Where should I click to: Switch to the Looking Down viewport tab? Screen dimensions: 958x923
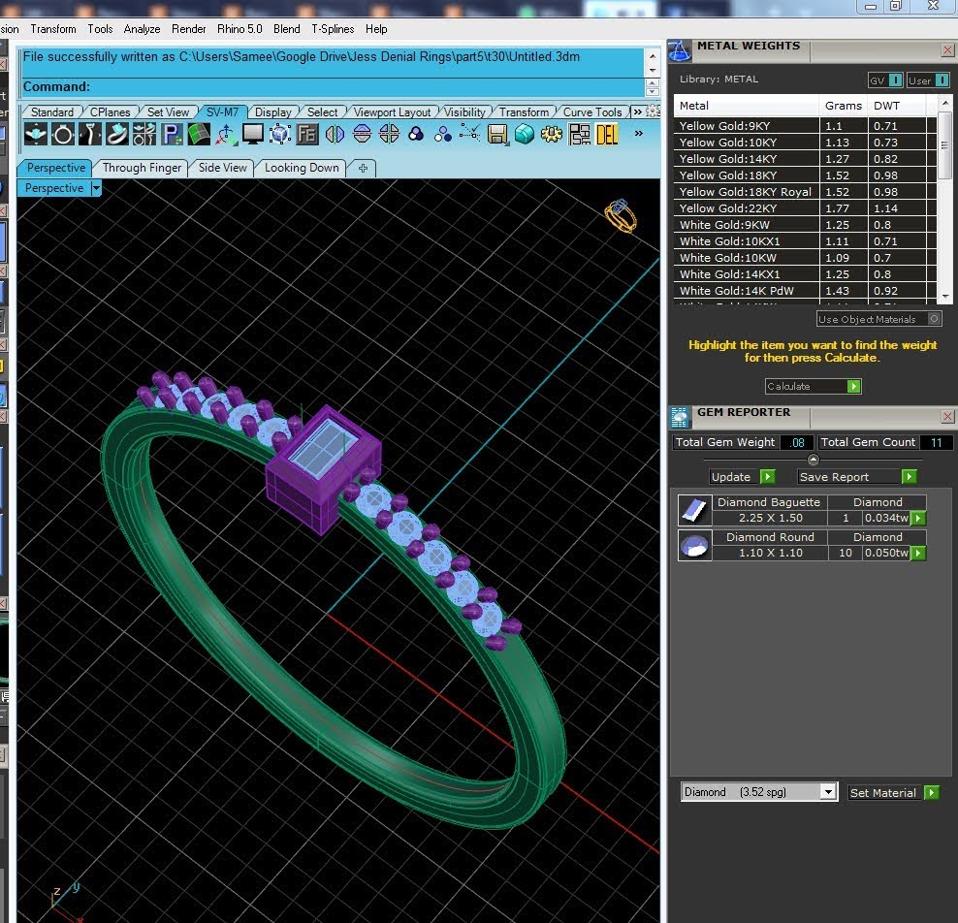tap(302, 168)
